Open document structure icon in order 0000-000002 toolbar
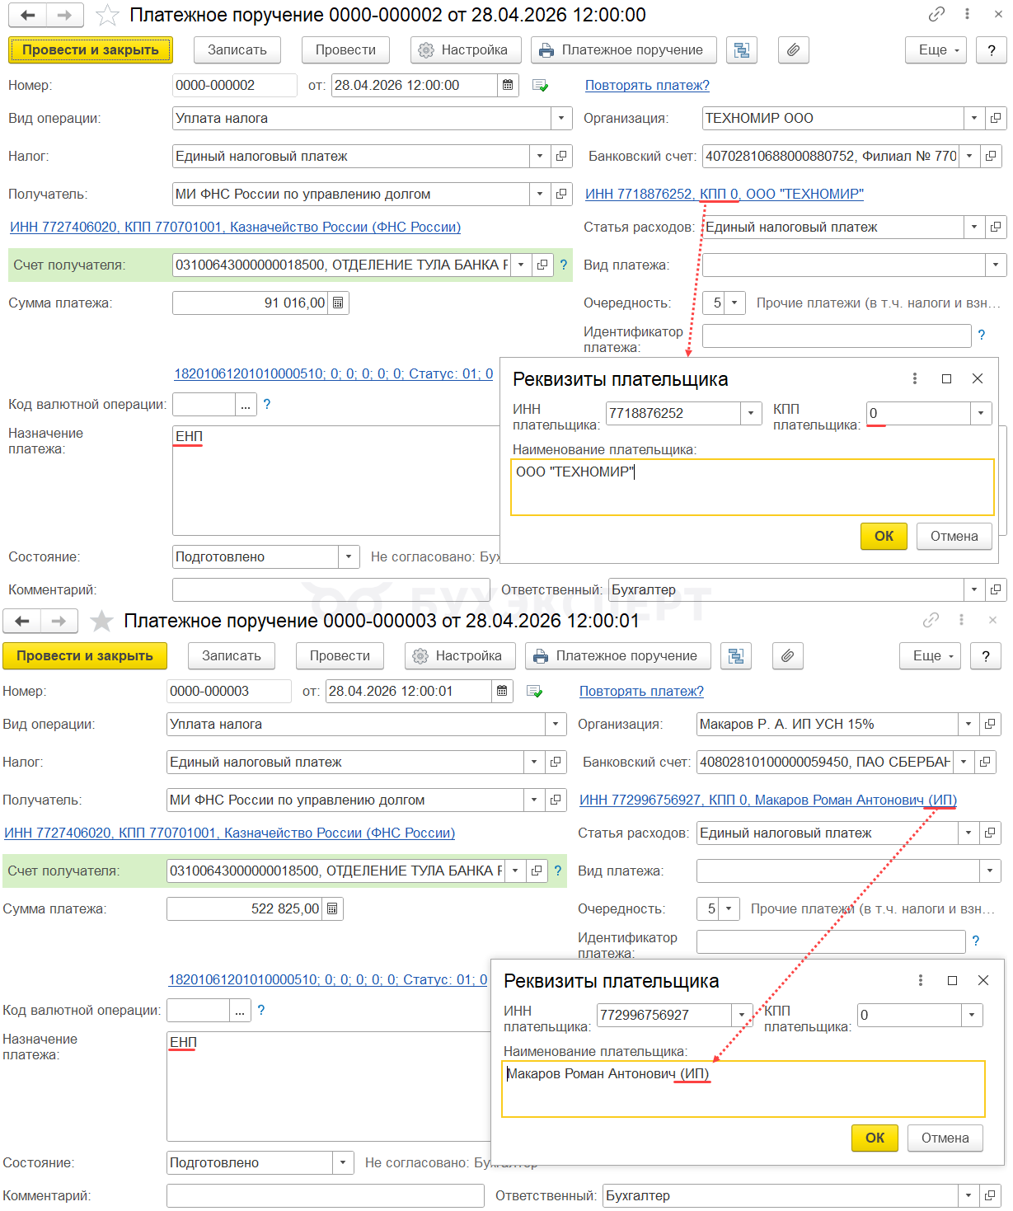The image size is (1013, 1211). click(x=742, y=50)
